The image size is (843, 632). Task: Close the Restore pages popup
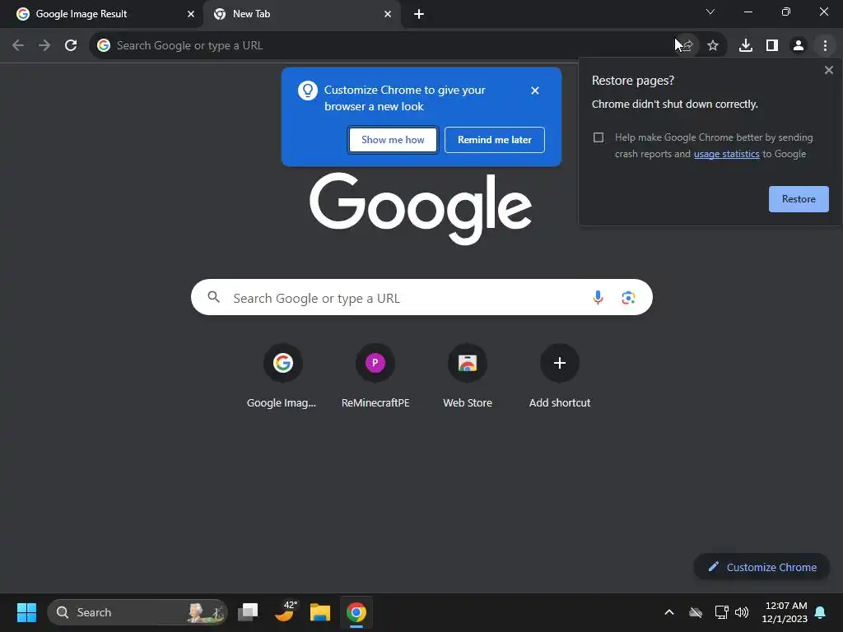click(828, 70)
